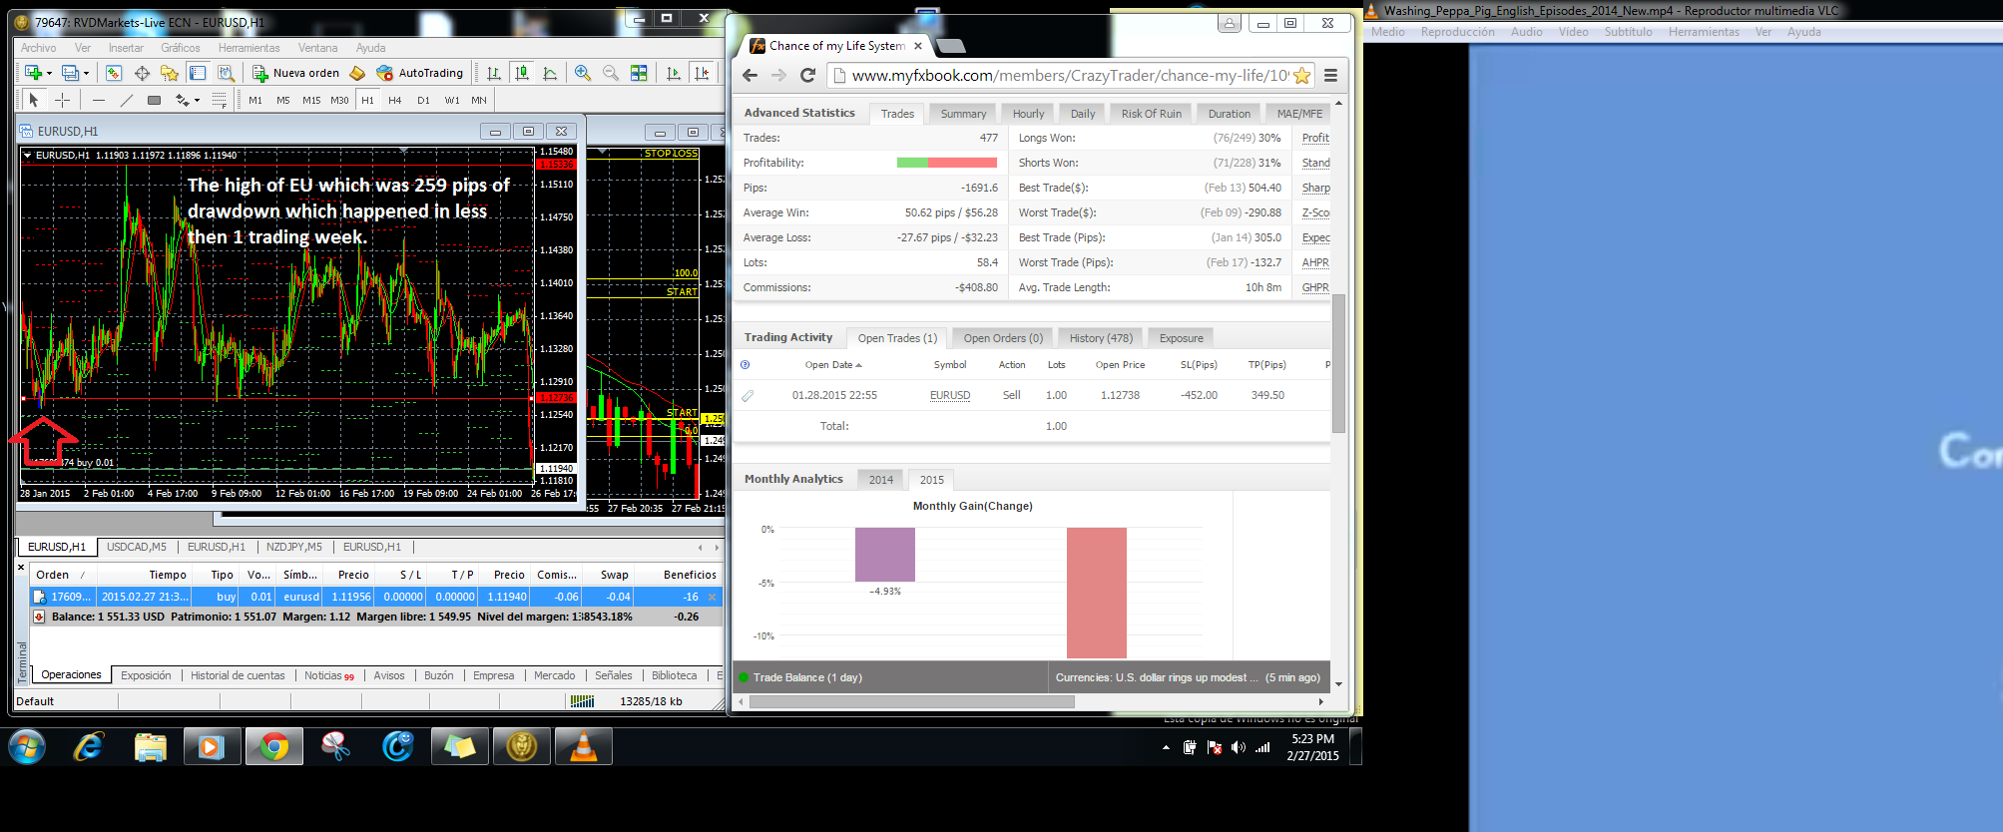Screen dimensions: 2003x832
Task: Go back in Chrome browser
Action: coord(751,76)
